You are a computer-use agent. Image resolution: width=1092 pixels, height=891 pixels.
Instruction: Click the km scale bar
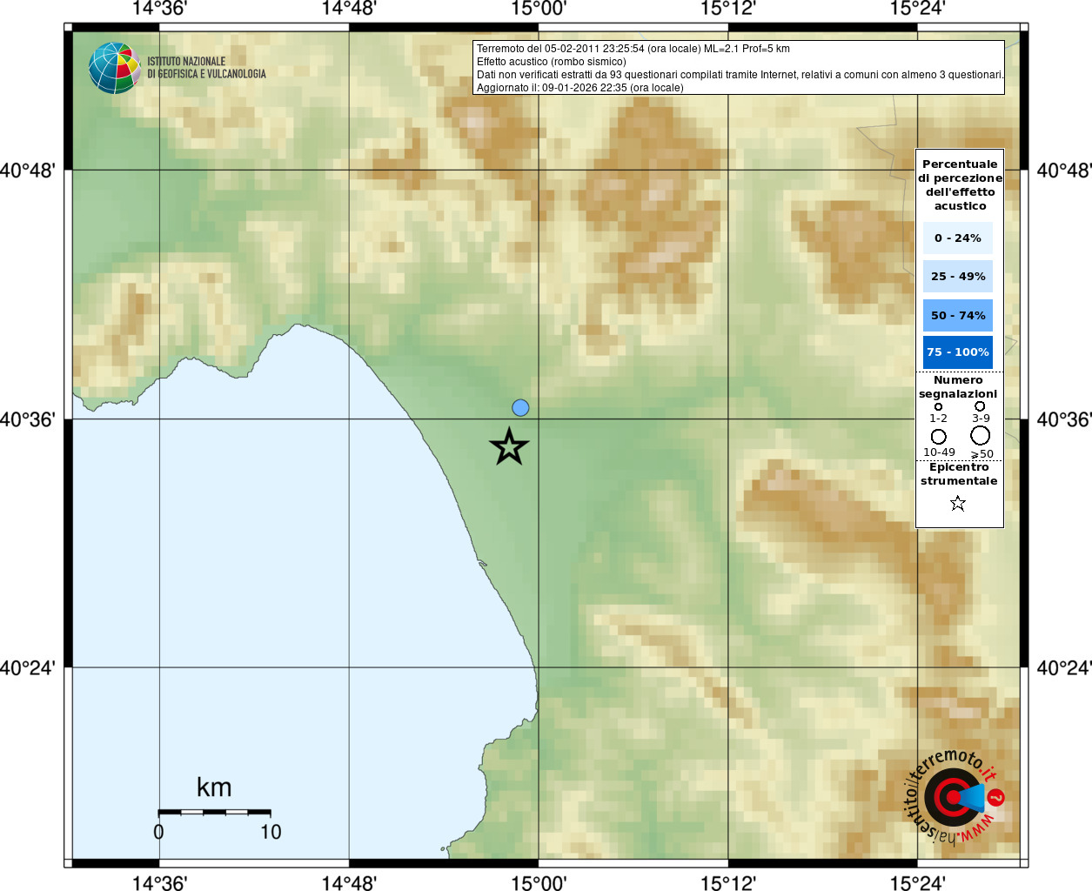(214, 812)
